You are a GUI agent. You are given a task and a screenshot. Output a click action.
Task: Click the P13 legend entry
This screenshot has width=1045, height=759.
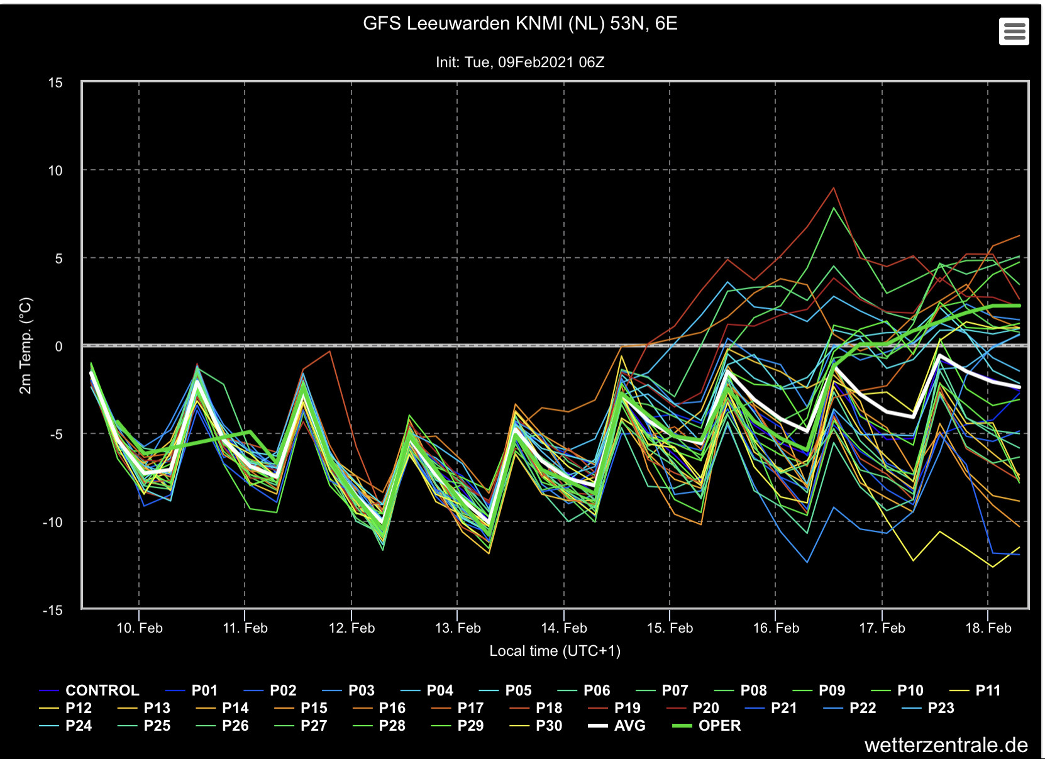(x=143, y=708)
